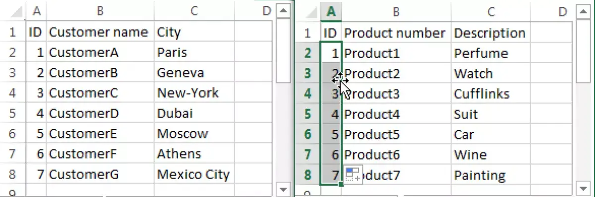Click the left sheet's scroll down arrow
Viewport: 595px width, 197px height.
click(283, 189)
